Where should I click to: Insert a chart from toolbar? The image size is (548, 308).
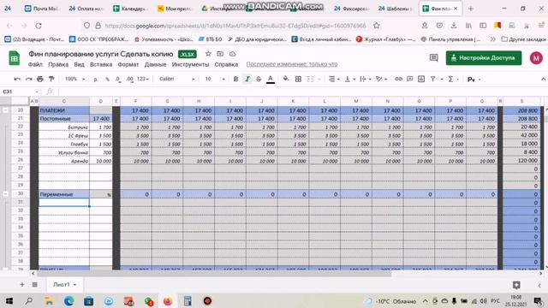(x=421, y=80)
